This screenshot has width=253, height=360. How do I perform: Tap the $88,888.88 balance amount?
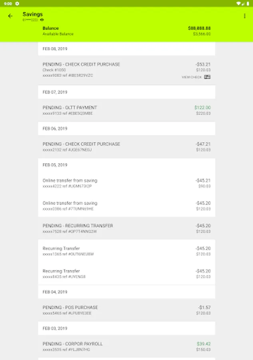199,28
